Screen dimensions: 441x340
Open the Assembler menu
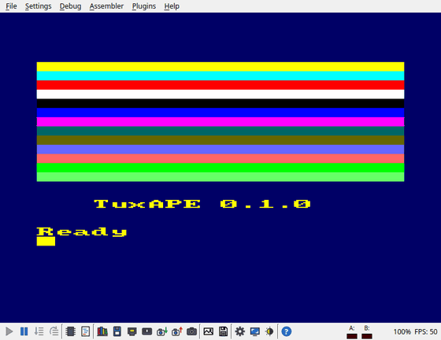pos(106,6)
